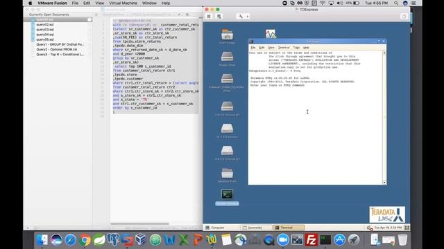Click the VM snapshot toolbar button
444x249 pixels.
click(x=219, y=17)
